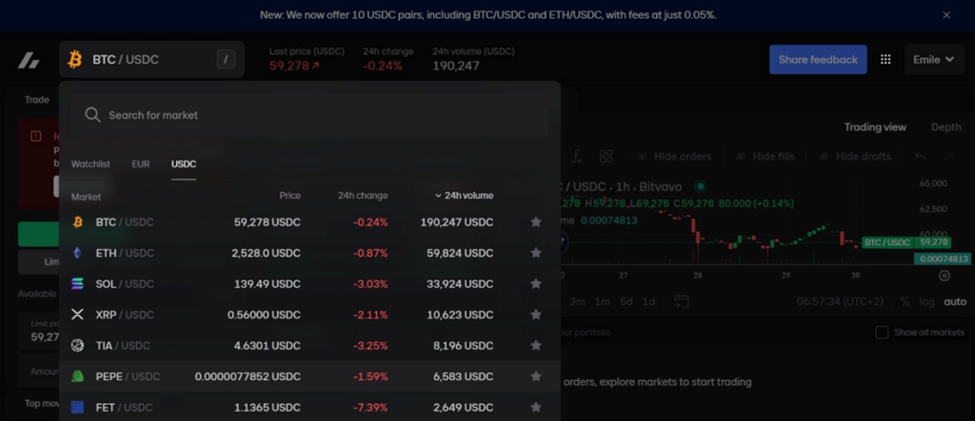The image size is (975, 421).
Task: Toggle log scale on chart
Action: (927, 301)
